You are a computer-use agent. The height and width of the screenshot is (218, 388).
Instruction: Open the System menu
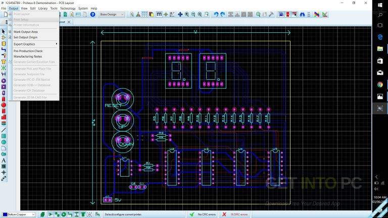83,8
